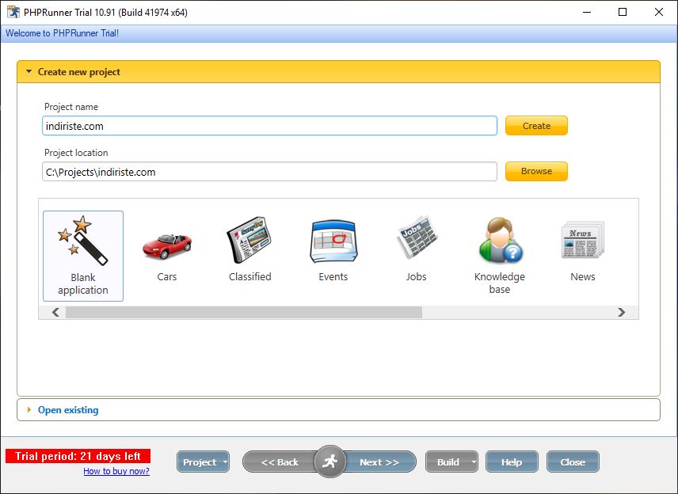Open Help
The height and width of the screenshot is (494, 678).
pyautogui.click(x=512, y=462)
